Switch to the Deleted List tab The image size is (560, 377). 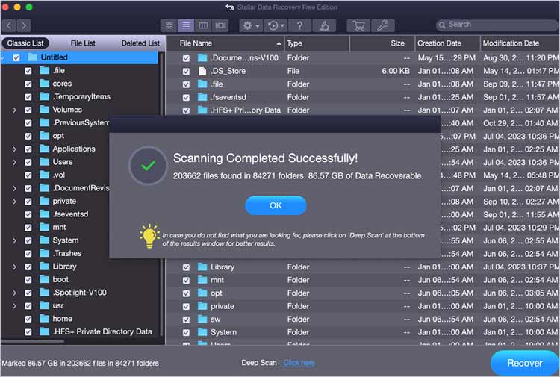140,43
